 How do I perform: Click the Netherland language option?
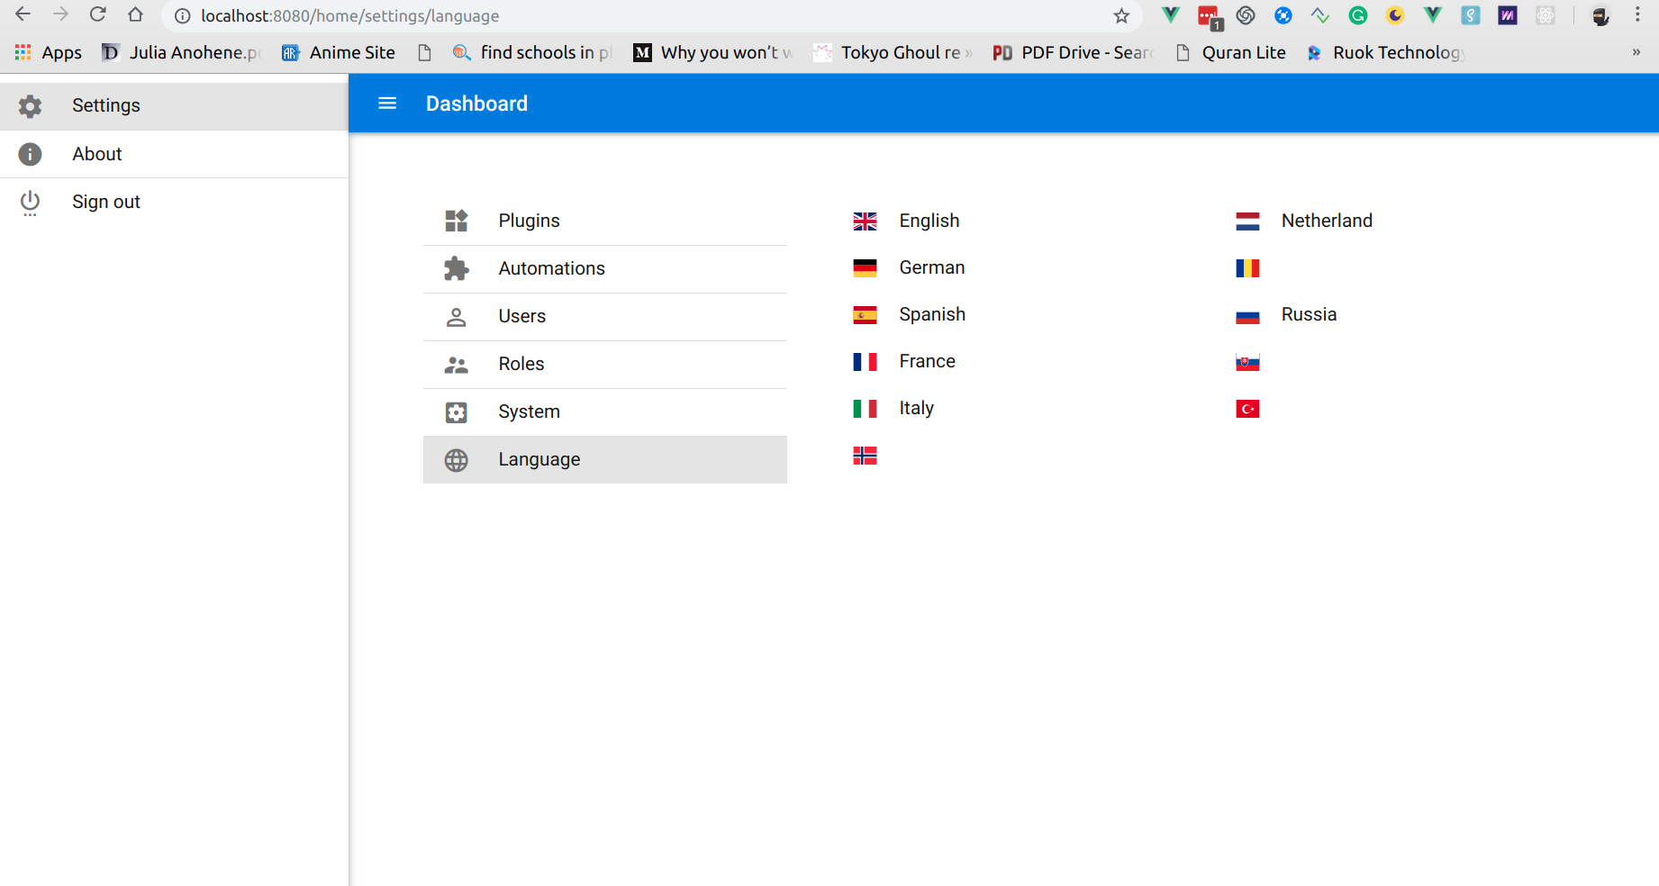pos(1326,220)
